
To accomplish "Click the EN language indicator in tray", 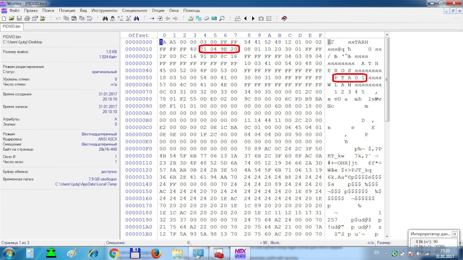I will point(377,253).
